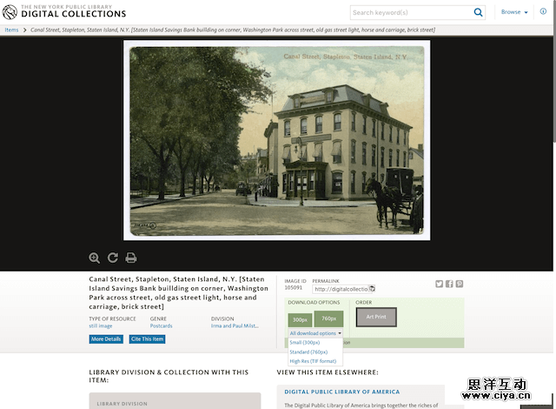The width and height of the screenshot is (556, 409).
Task: Share item on Twitter
Action: pyautogui.click(x=439, y=284)
